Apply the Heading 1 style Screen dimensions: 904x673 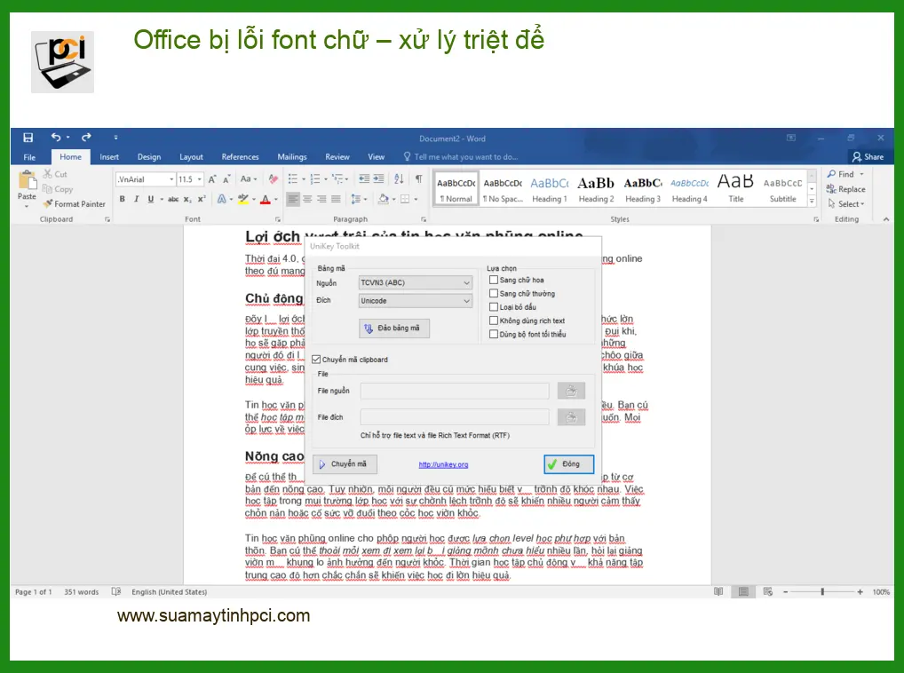tap(550, 188)
